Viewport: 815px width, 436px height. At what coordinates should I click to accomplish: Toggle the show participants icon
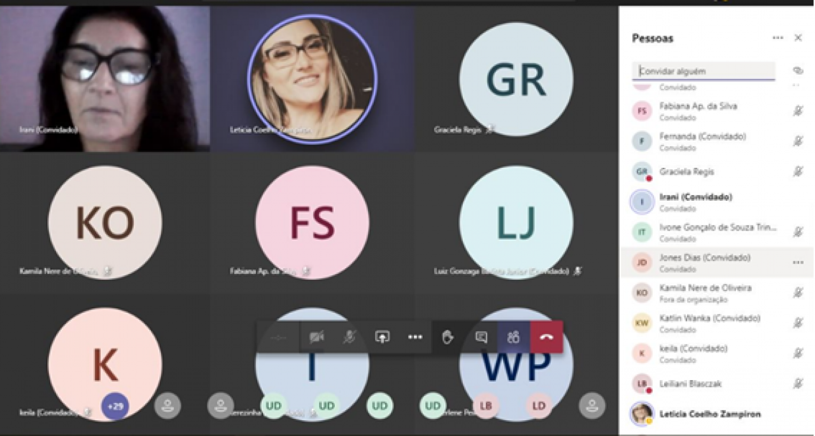514,337
